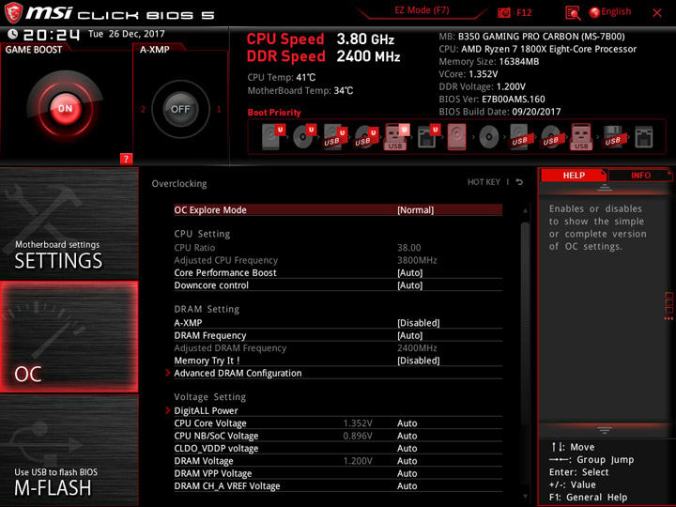This screenshot has height=507, width=676.
Task: Select A-XMP profile 1
Action: tap(219, 109)
